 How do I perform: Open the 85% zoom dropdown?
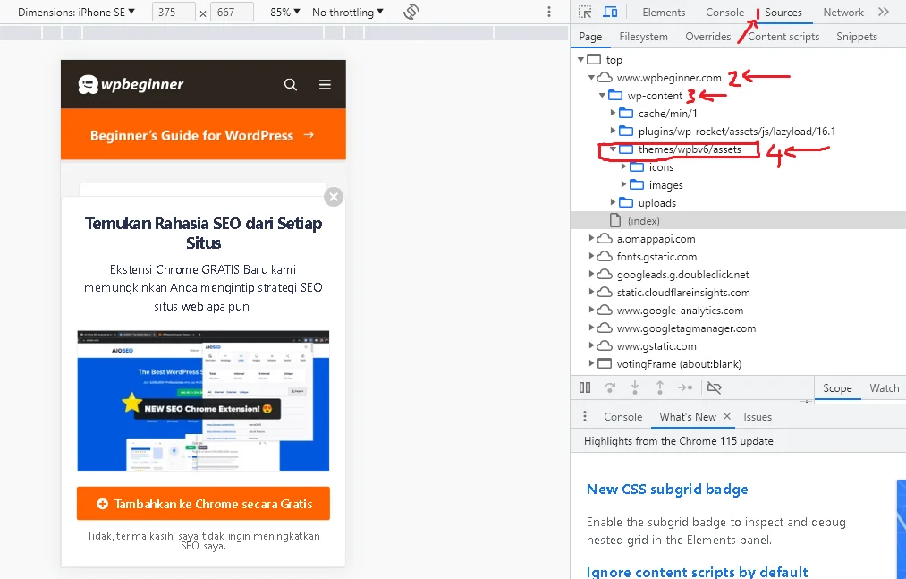pyautogui.click(x=285, y=13)
